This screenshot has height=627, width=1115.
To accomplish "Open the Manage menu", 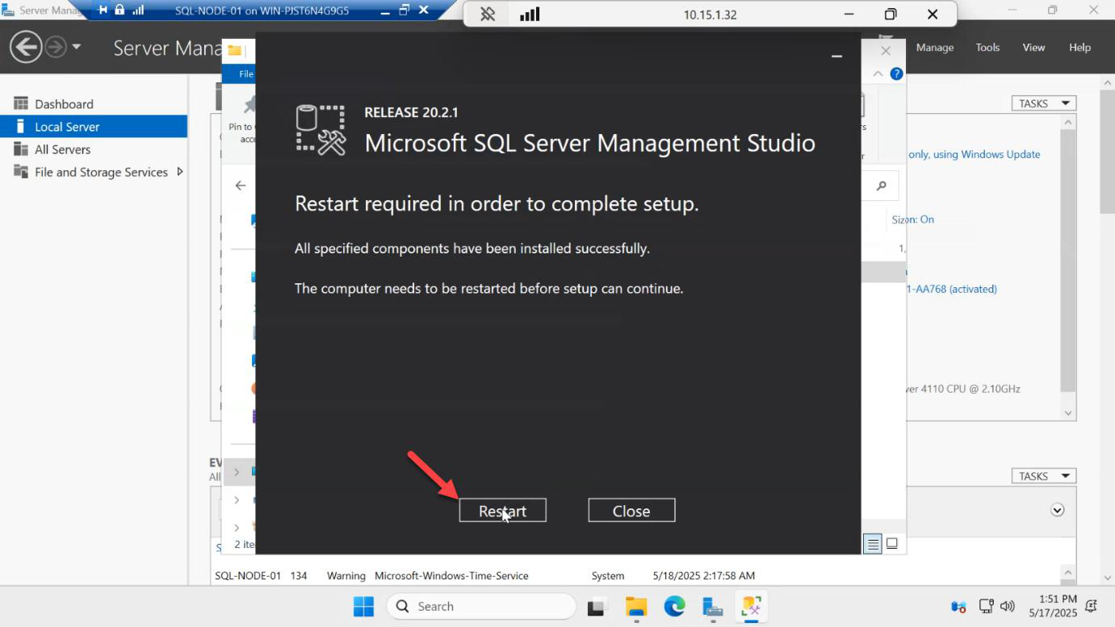I will pos(935,48).
